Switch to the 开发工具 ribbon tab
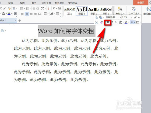This screenshot has width=151, height=113. [47, 3]
